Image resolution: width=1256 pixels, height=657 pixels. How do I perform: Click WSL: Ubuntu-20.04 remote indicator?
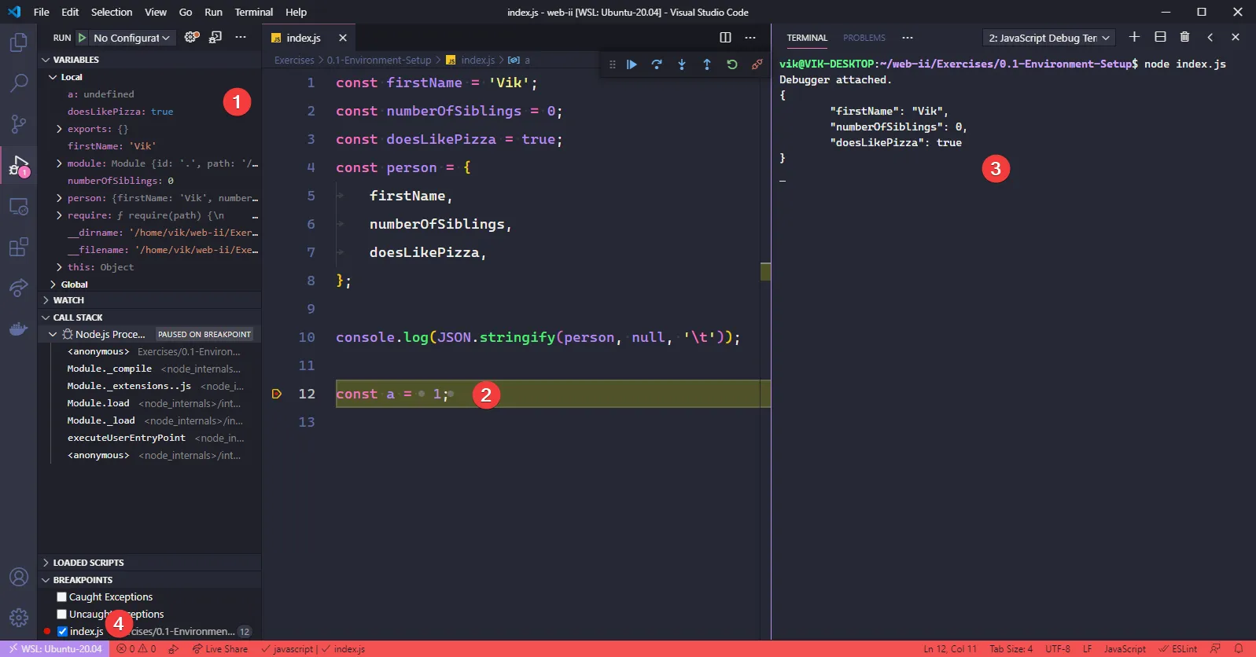pyautogui.click(x=54, y=649)
